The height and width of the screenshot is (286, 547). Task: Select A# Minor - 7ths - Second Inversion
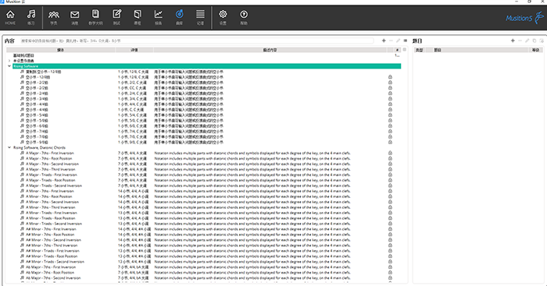[x=53, y=240]
